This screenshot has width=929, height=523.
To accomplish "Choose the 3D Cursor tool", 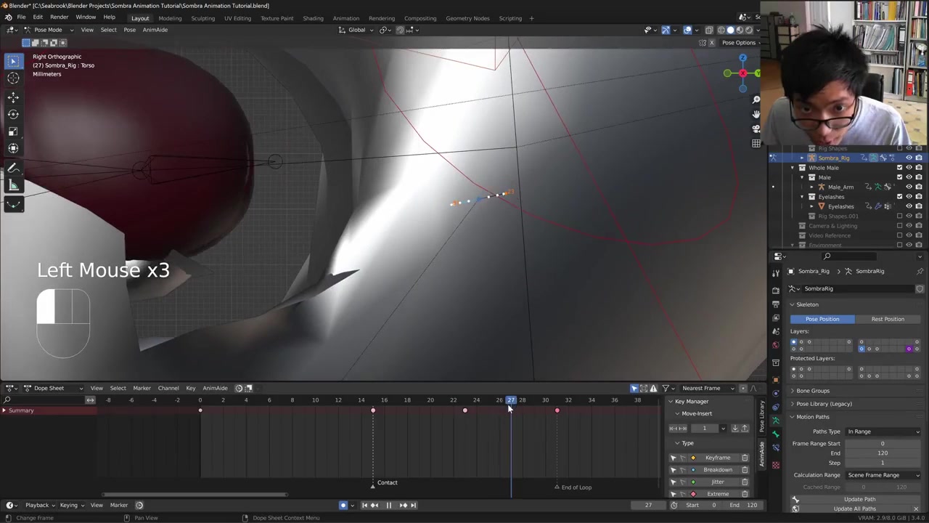I will [13, 78].
